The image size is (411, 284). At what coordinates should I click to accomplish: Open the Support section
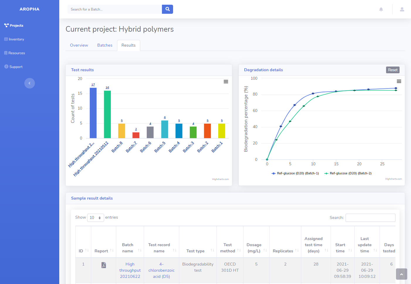15,67
